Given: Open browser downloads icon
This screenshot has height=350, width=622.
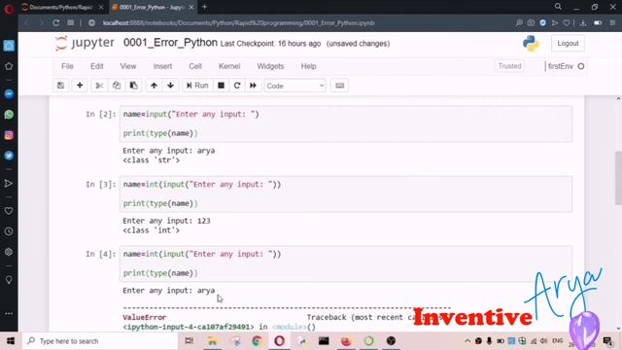Looking at the screenshot, I should [x=583, y=23].
